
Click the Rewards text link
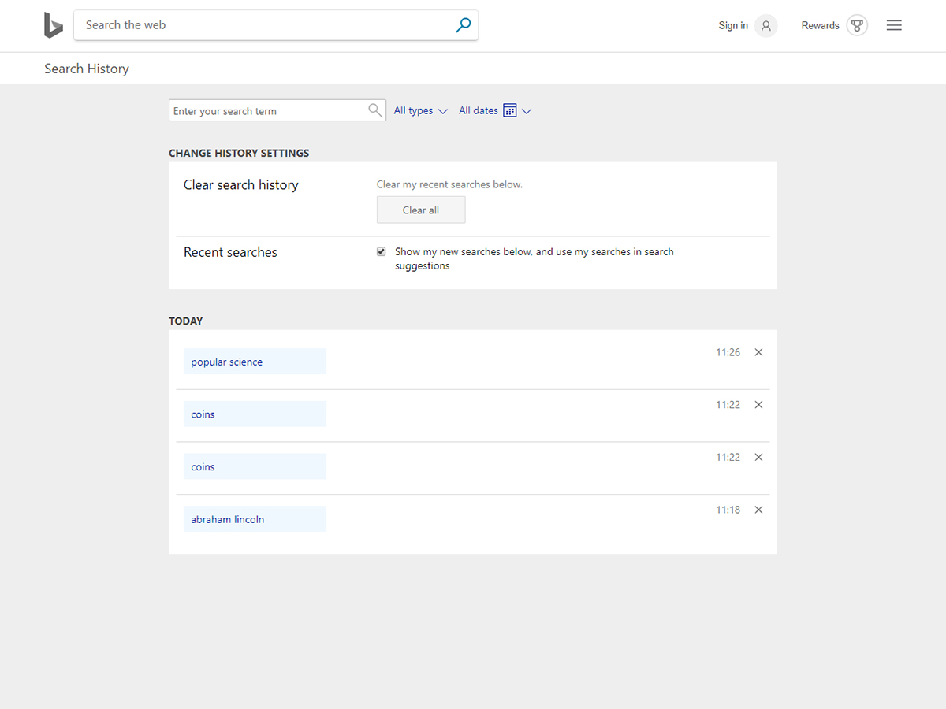pyautogui.click(x=820, y=26)
